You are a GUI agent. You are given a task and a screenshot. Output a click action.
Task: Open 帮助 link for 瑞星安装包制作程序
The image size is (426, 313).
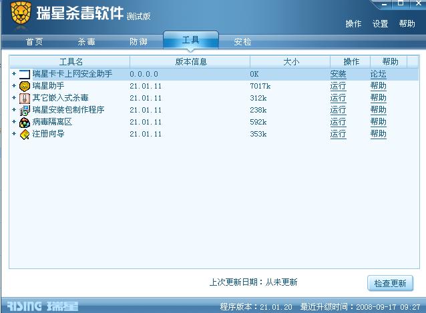pyautogui.click(x=378, y=110)
